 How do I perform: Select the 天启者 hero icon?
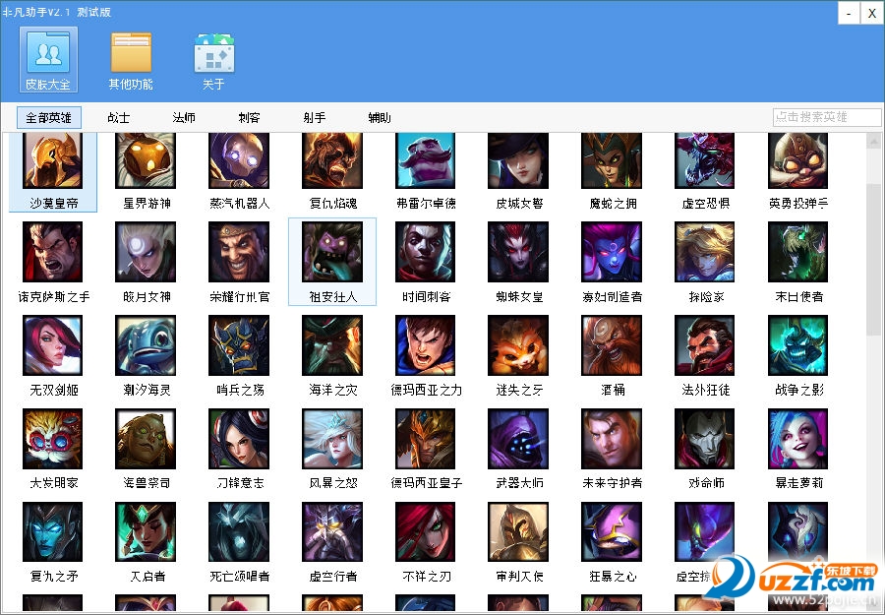[146, 532]
